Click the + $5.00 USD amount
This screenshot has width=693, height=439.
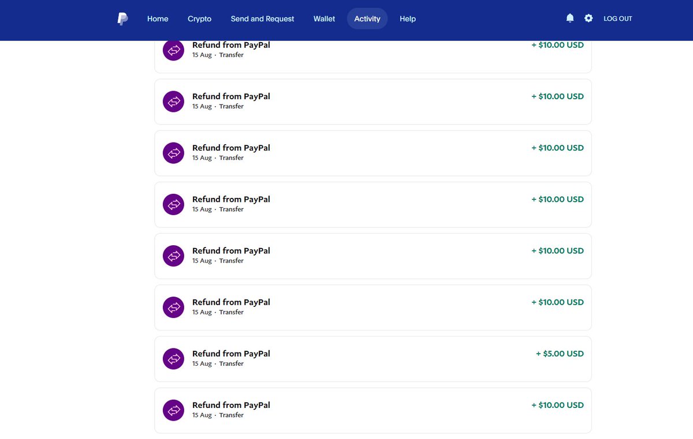click(x=560, y=354)
